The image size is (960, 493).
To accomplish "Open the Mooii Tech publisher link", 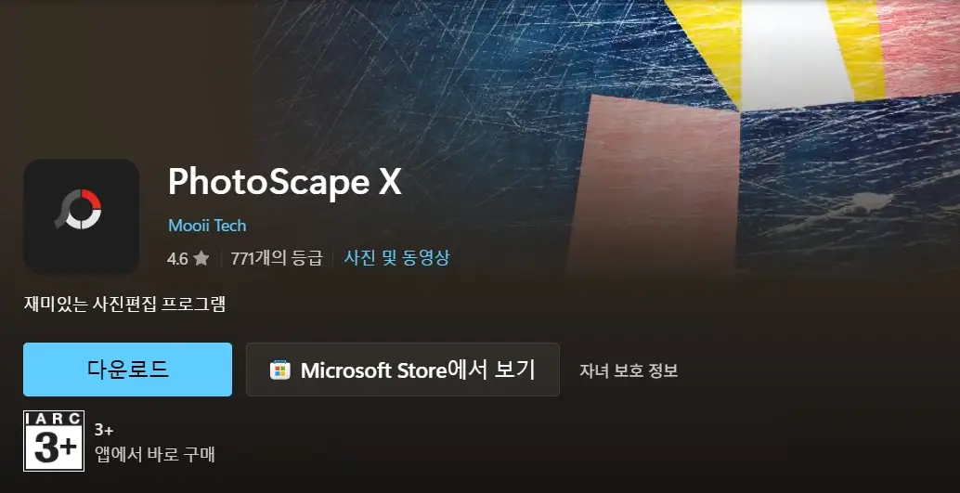I will tap(207, 226).
